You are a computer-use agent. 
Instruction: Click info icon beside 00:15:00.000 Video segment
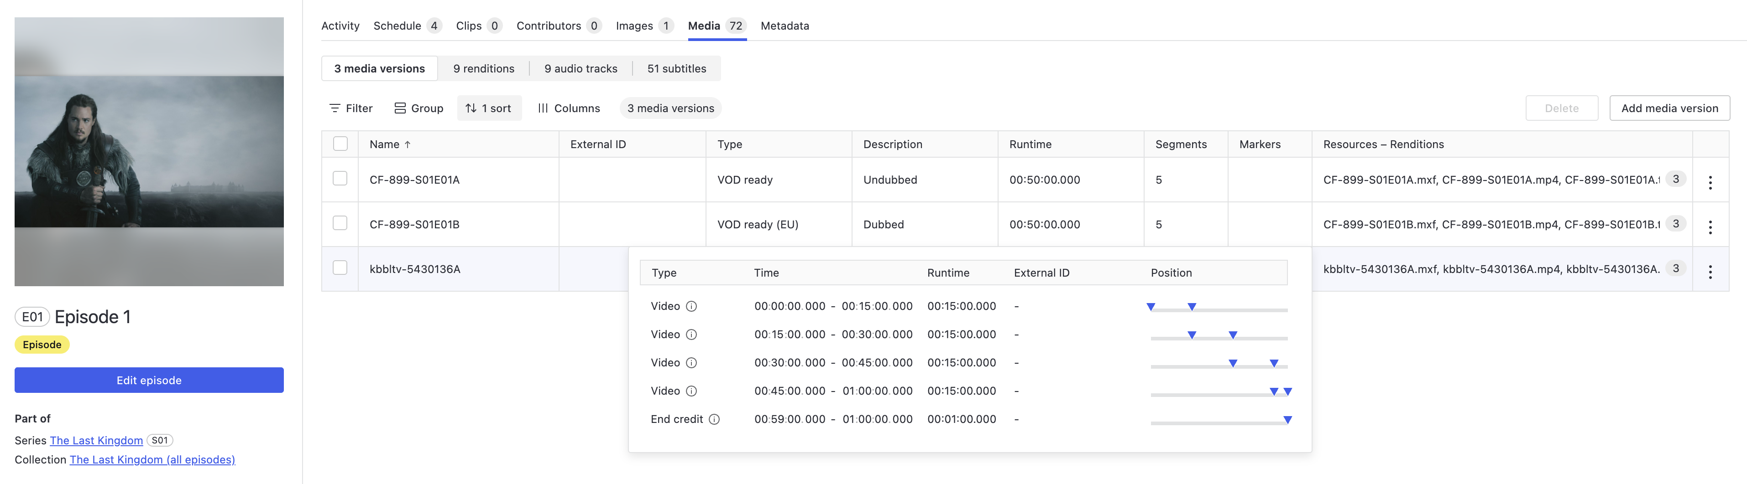pyautogui.click(x=691, y=335)
